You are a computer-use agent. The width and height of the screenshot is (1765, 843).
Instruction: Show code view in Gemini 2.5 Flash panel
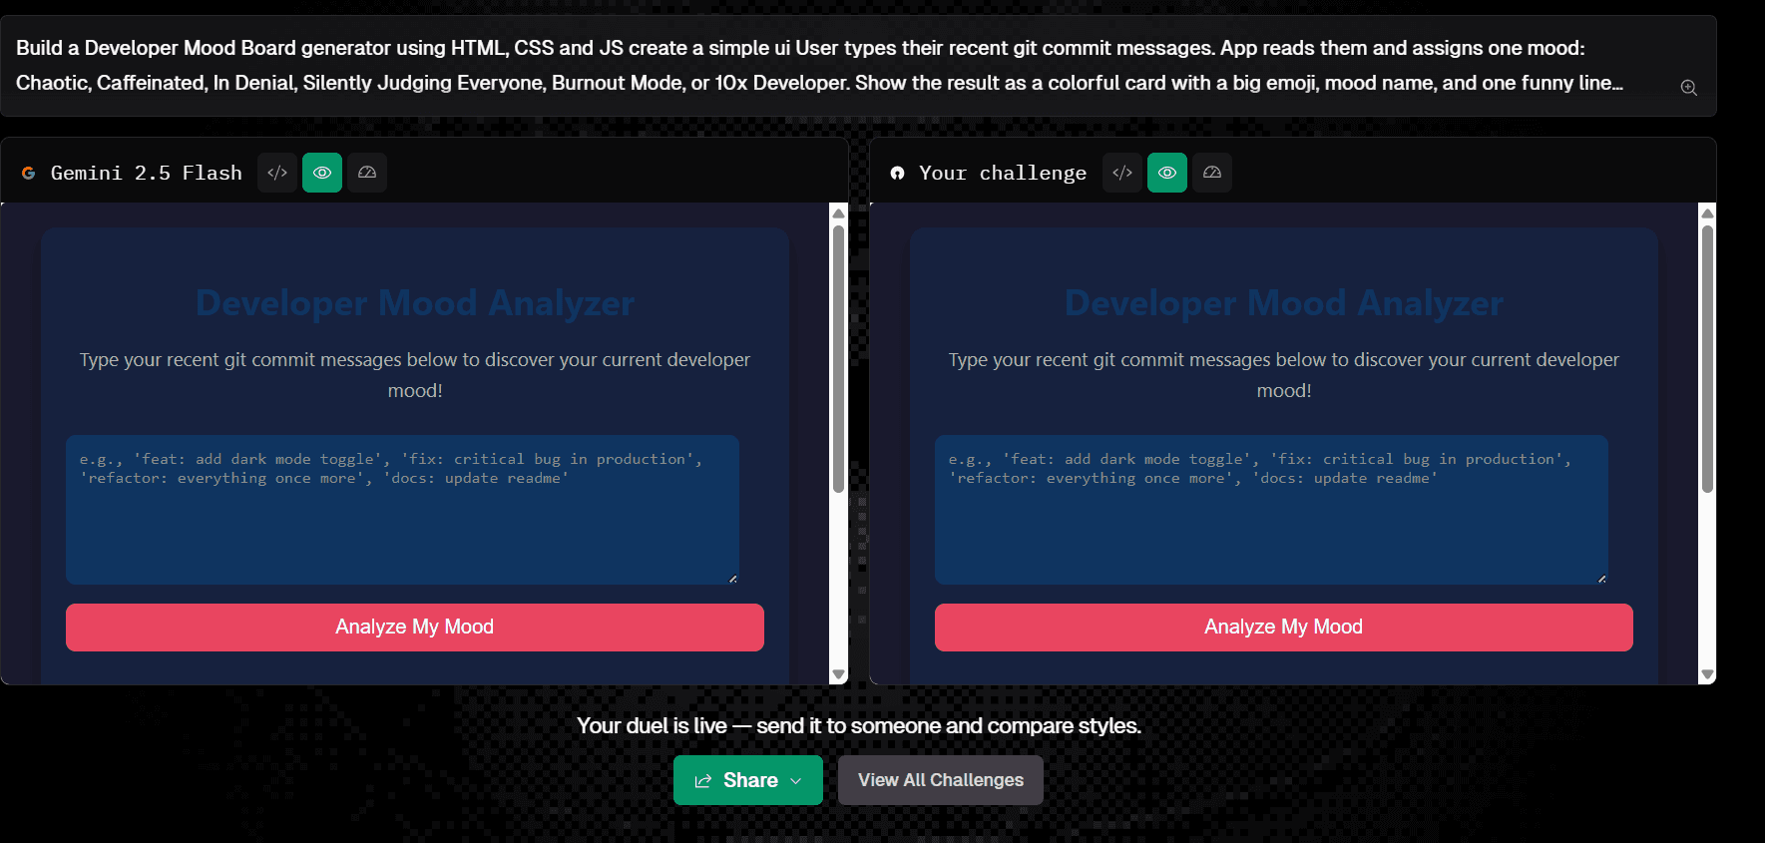click(277, 173)
